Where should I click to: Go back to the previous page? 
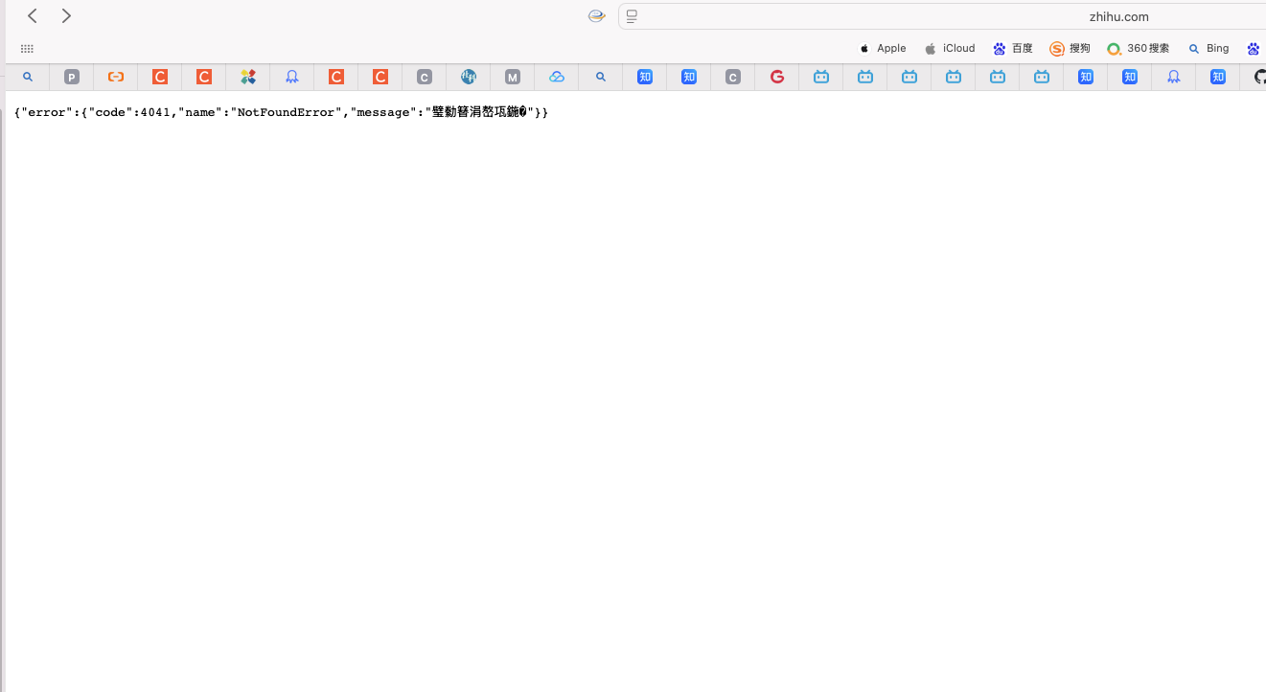(33, 16)
